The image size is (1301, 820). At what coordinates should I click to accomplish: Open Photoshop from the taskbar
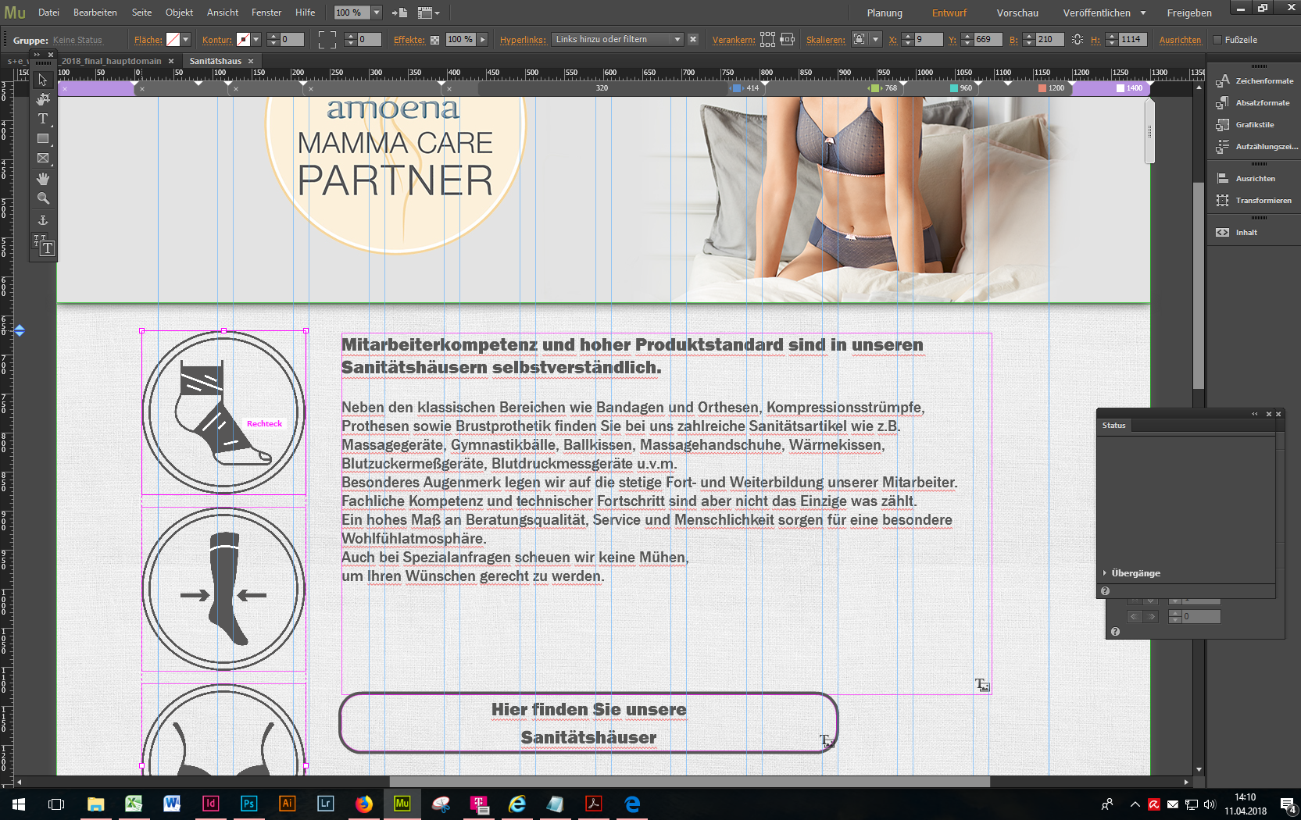[x=248, y=804]
